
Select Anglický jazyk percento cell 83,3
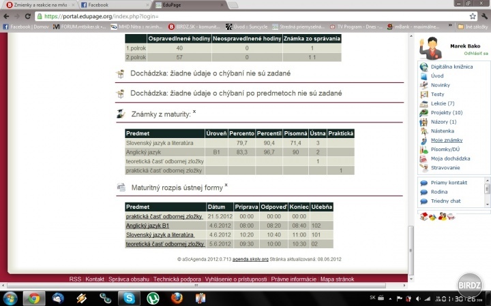[241, 152]
